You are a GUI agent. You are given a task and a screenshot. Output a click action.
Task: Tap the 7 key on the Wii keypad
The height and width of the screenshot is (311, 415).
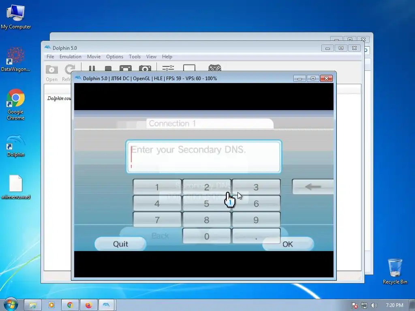[x=157, y=220]
